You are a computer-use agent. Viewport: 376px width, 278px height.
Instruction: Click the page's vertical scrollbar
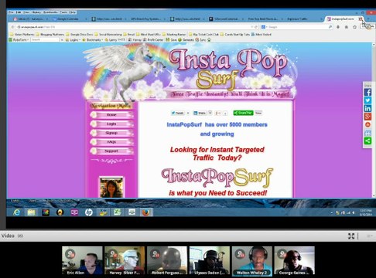374,120
